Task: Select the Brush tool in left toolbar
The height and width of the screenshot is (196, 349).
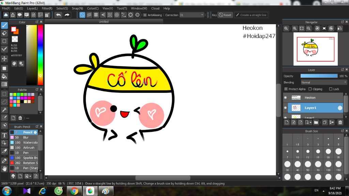Action: (x=4, y=25)
